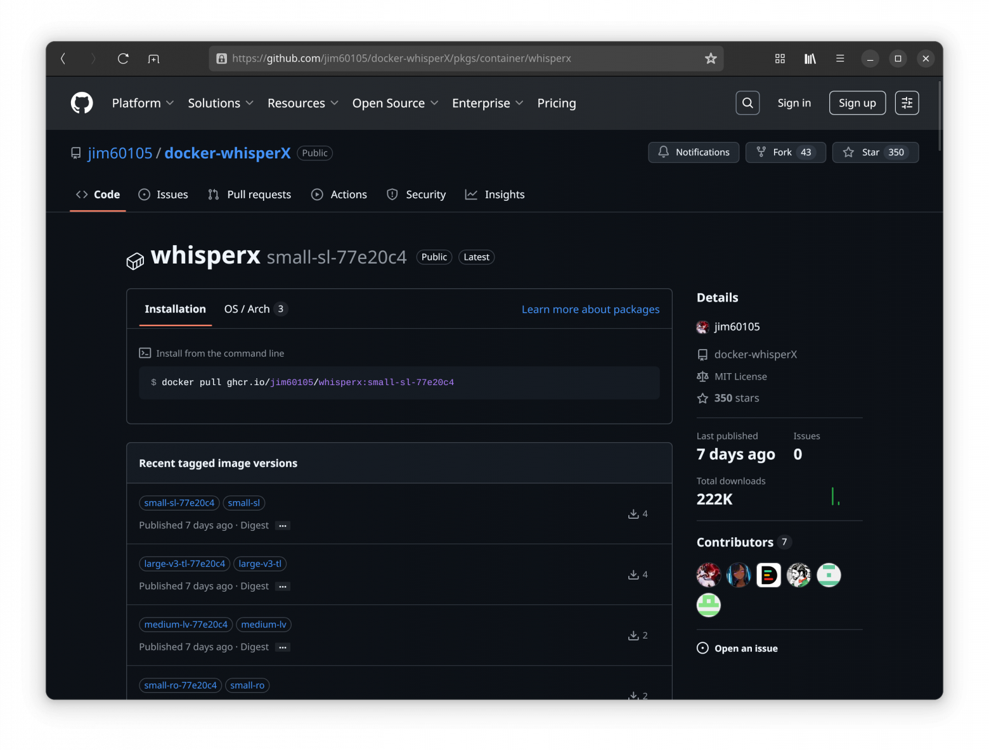Viewport: 989px width, 750px height.
Task: Open the browser hamburger menu
Action: (840, 58)
